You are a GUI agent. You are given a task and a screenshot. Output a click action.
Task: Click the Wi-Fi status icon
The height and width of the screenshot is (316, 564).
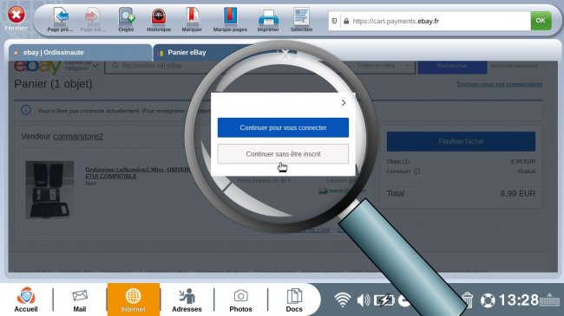tap(343, 300)
